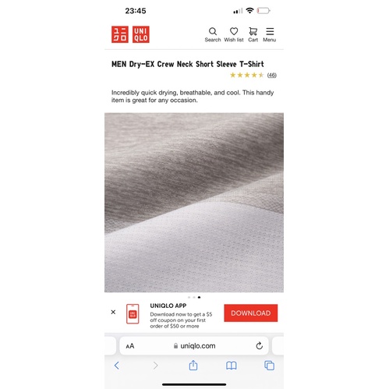The height and width of the screenshot is (389, 389).
Task: Dismiss the Uniqlo app banner
Action: 113,312
